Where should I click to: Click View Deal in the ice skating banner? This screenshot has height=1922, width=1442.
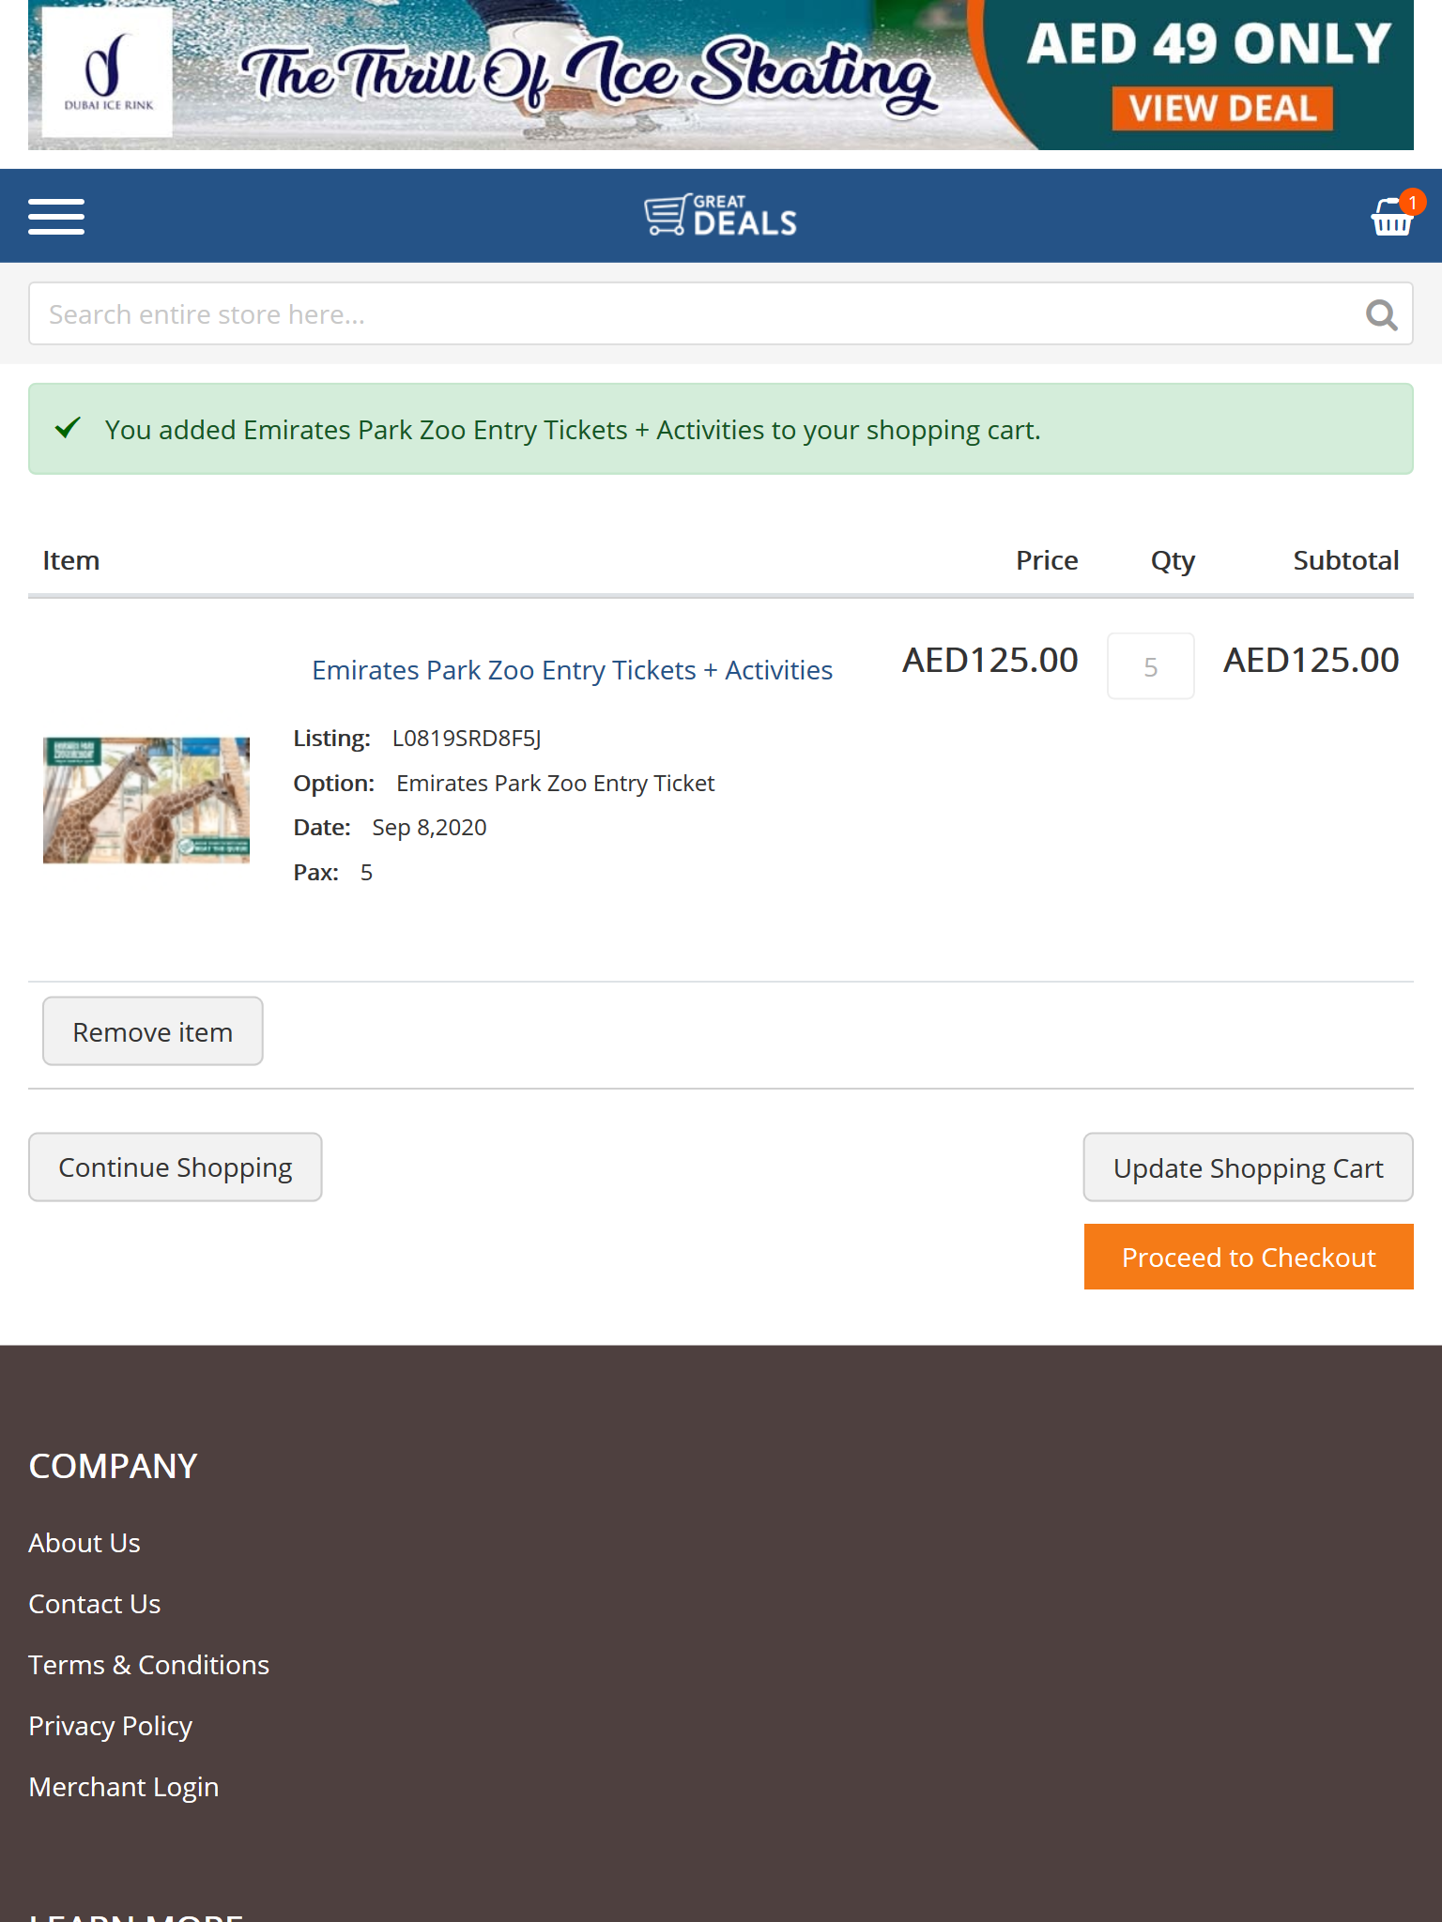[1222, 109]
